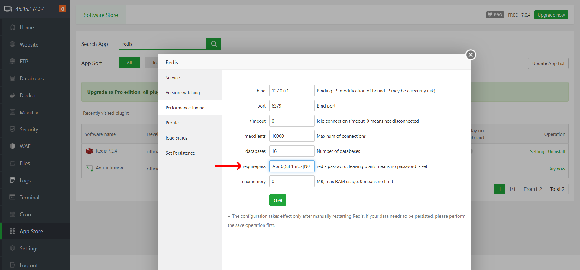The image size is (580, 270).
Task: Click the maxclients input field
Action: [x=292, y=136]
